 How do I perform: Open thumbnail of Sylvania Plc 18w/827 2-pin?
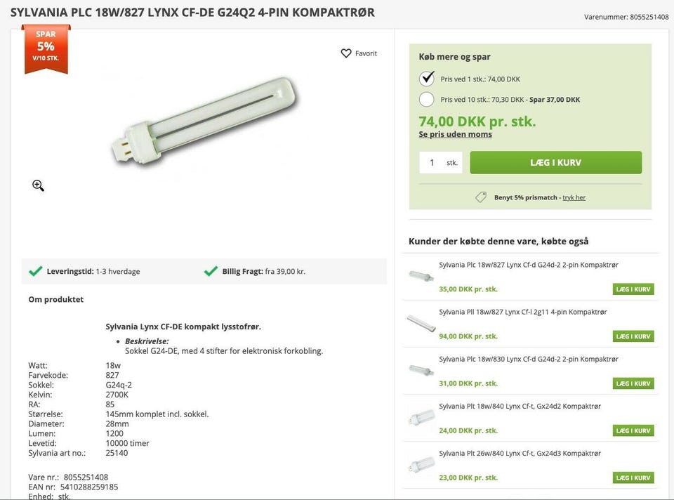coord(421,276)
